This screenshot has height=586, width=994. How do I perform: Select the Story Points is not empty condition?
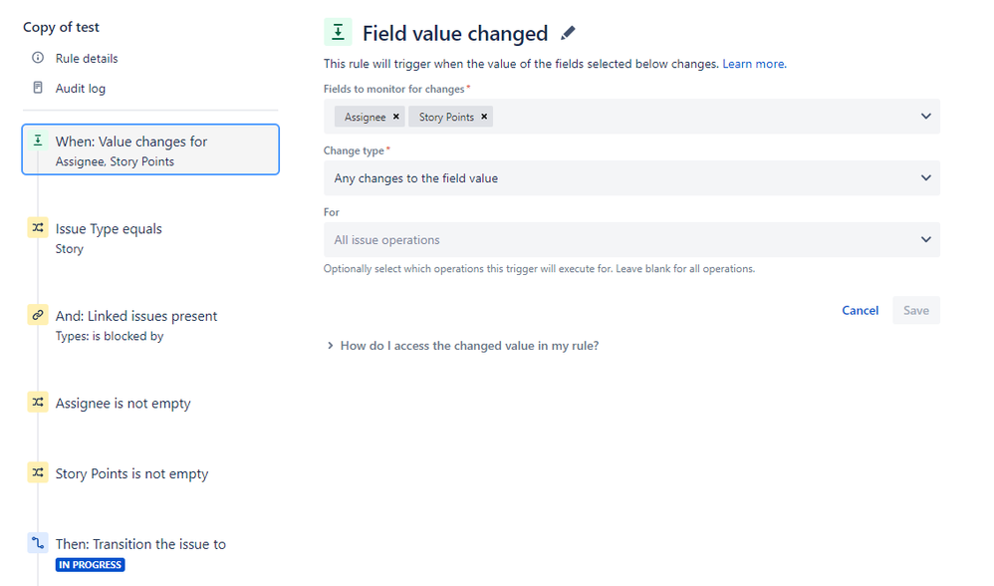[x=131, y=473]
